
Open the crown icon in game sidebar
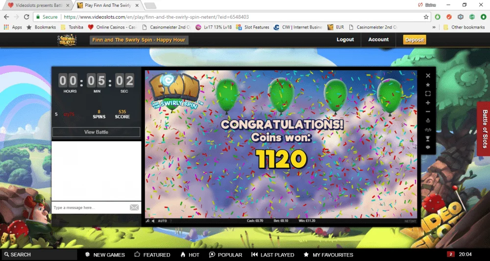[x=428, y=121]
